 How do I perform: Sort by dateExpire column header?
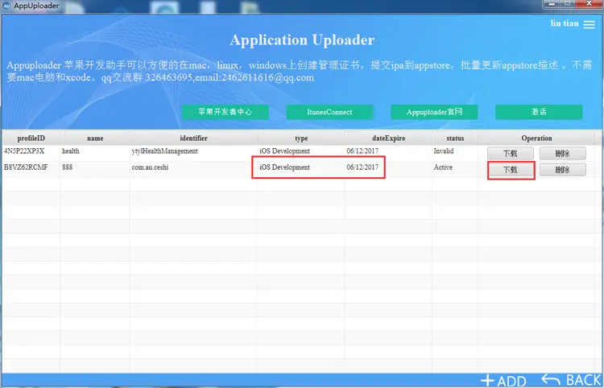387,138
